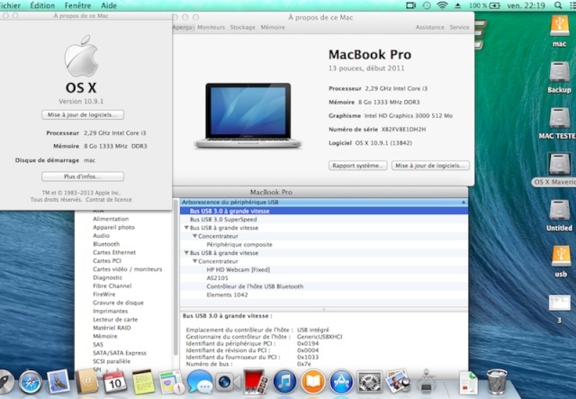Open Notification Center icon in menu bar
Screen dimensions: 576x399
tap(572, 5)
